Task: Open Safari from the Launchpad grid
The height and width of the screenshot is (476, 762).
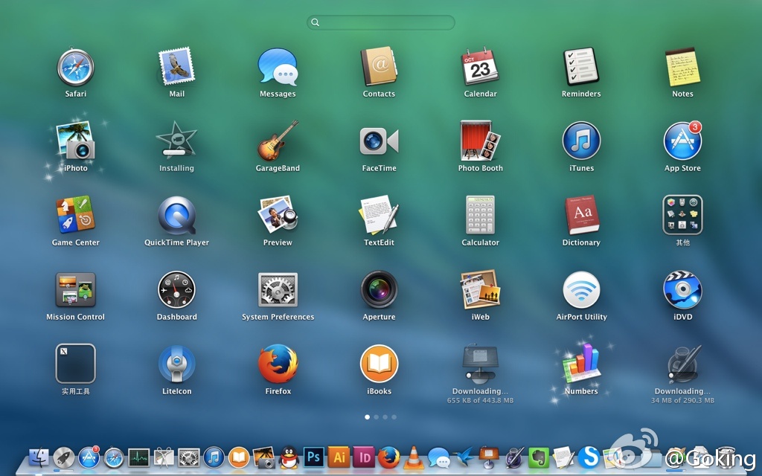Action: click(x=75, y=67)
